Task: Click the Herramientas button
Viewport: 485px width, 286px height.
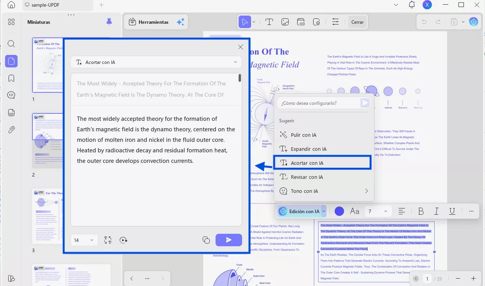Action: 149,22
